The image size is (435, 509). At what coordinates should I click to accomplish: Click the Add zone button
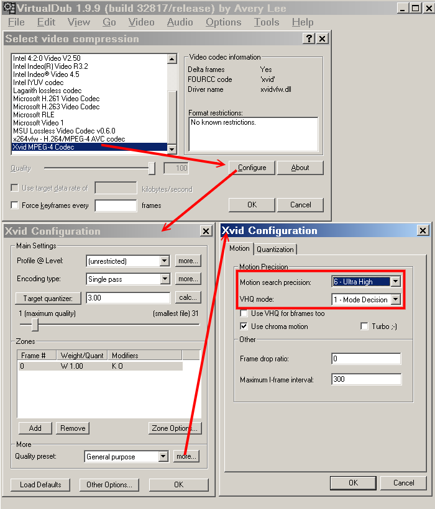35,428
